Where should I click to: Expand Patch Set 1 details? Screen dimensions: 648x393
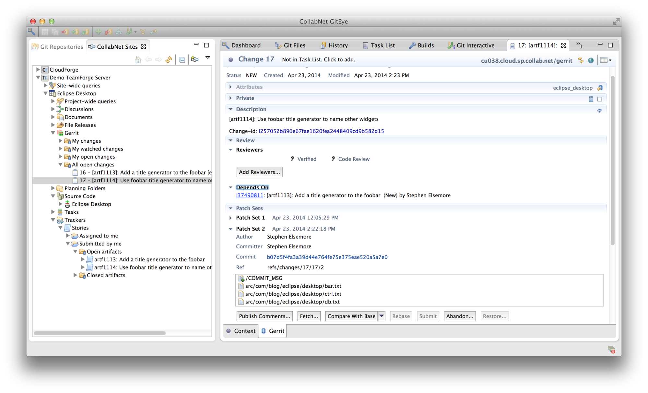230,218
